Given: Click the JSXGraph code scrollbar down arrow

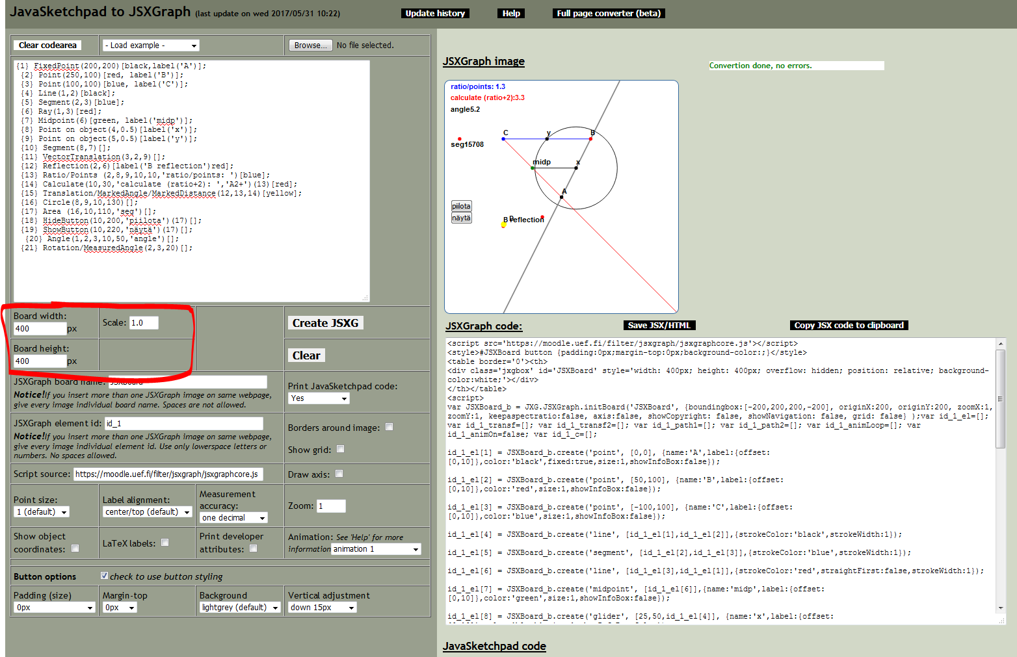Looking at the screenshot, I should tap(1000, 608).
